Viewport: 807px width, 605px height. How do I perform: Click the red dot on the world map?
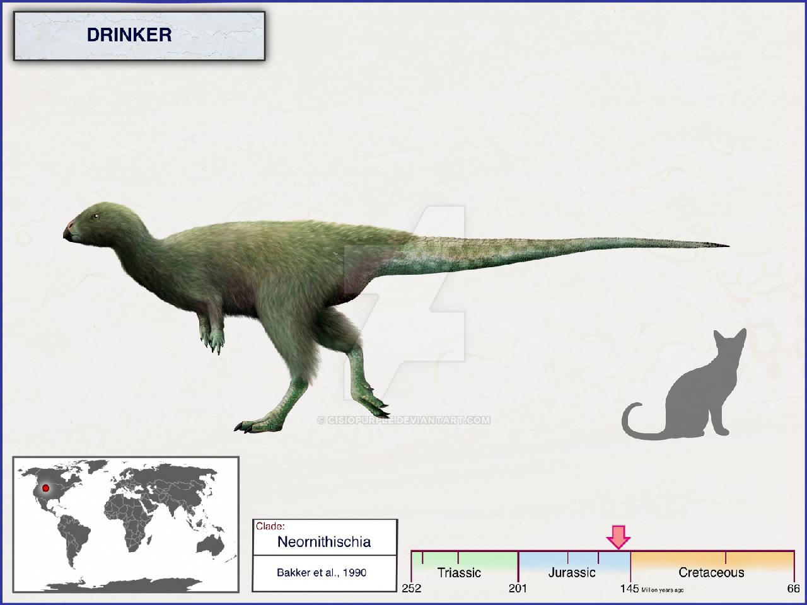pyautogui.click(x=45, y=488)
